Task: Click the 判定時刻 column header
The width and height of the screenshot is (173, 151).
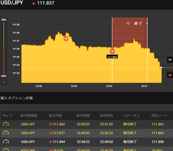Action: click(106, 116)
